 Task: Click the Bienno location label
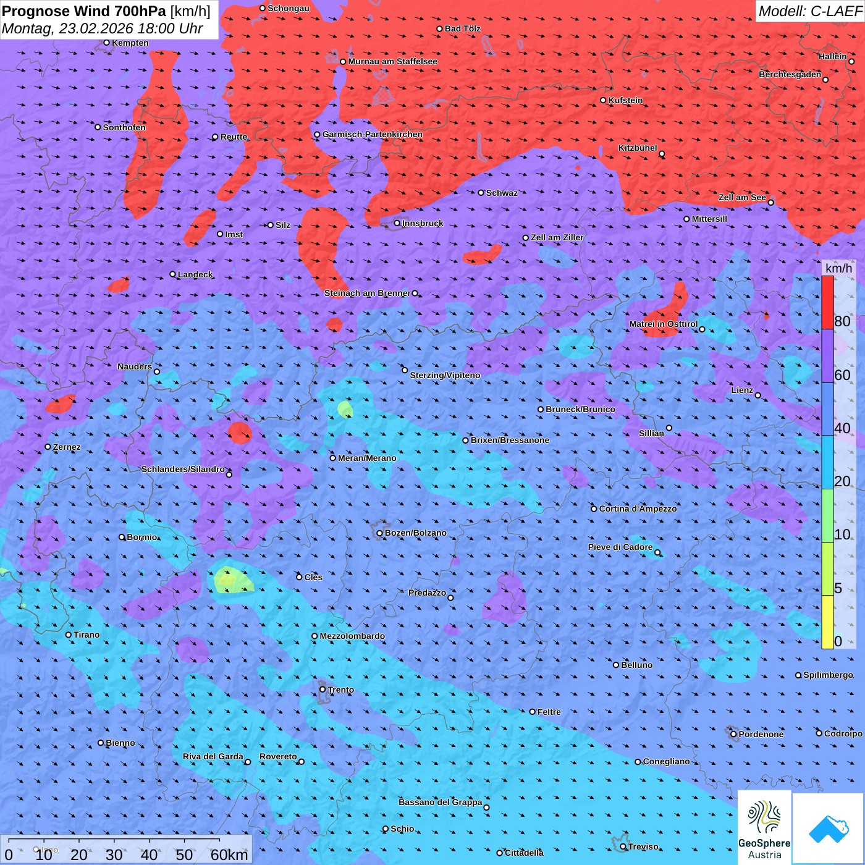coord(120,743)
